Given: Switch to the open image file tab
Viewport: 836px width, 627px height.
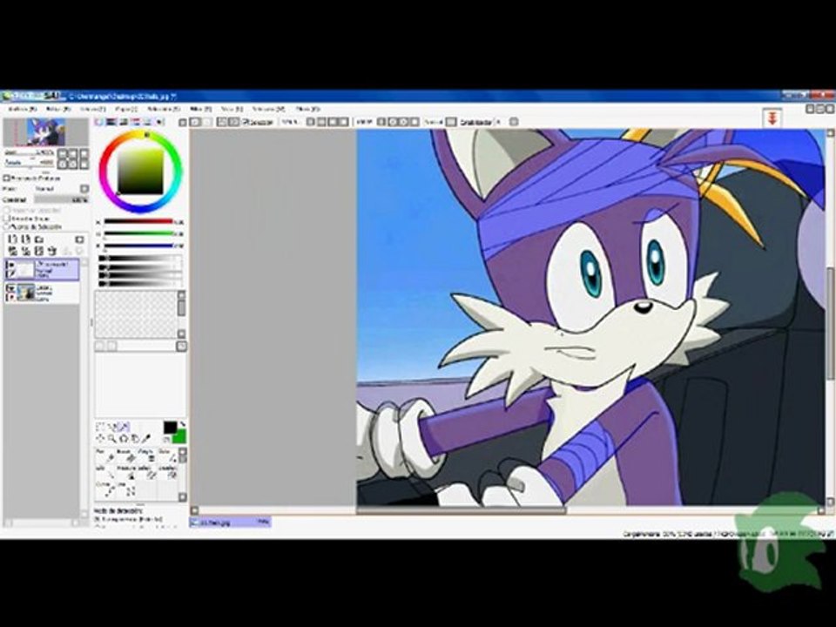Looking at the screenshot, I should [230, 522].
